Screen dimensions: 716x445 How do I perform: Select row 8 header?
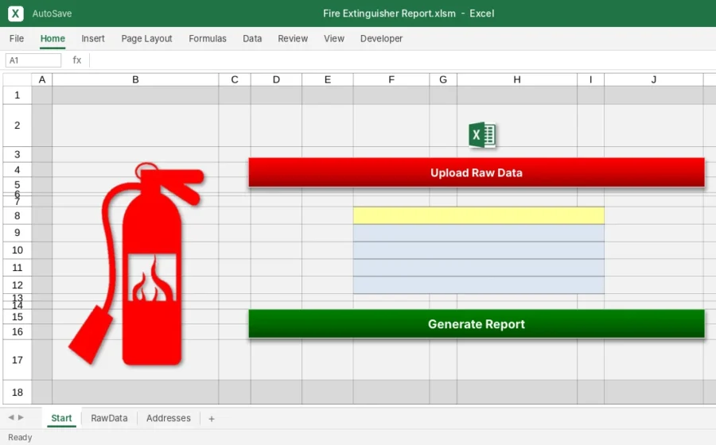click(18, 215)
